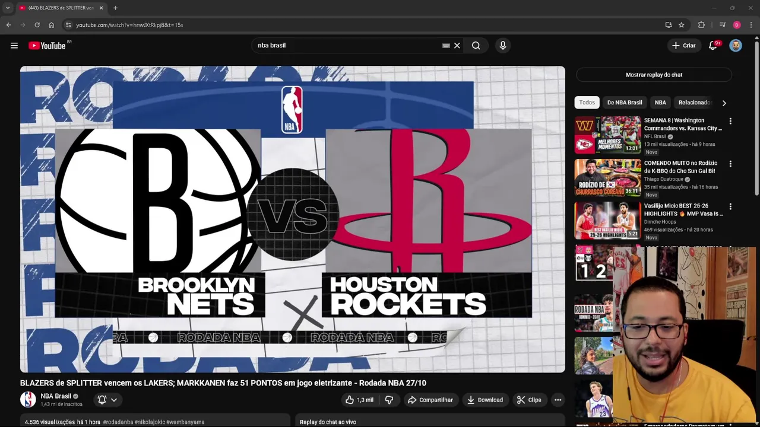
Task: Open Chrome profile D avatar
Action: pyautogui.click(x=737, y=25)
